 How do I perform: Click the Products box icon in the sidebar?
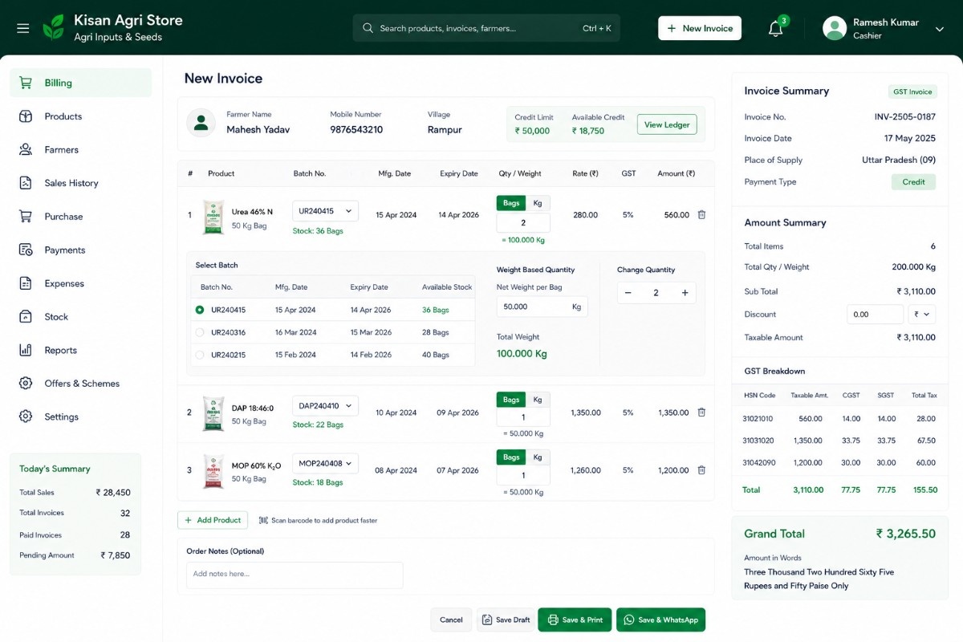(26, 116)
